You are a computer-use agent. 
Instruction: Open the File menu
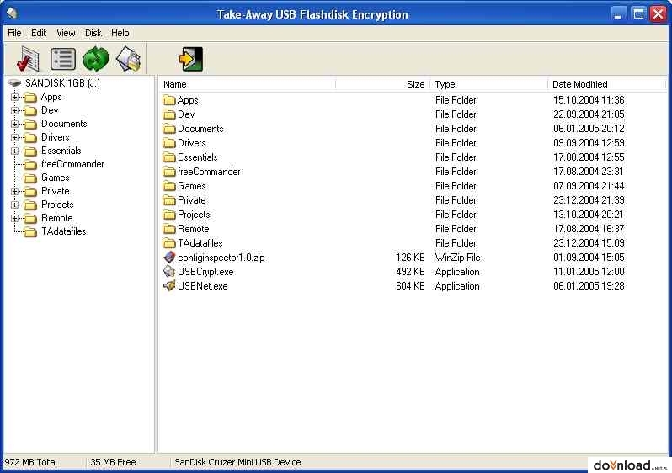[14, 33]
